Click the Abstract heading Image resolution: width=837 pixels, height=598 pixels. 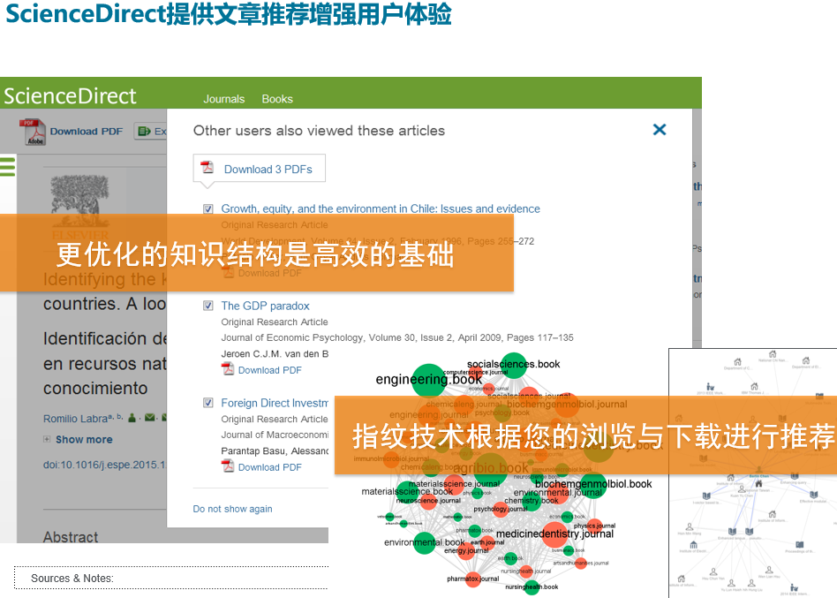71,536
